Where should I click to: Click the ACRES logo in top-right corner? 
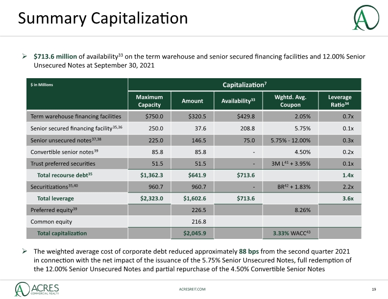coord(366,18)
